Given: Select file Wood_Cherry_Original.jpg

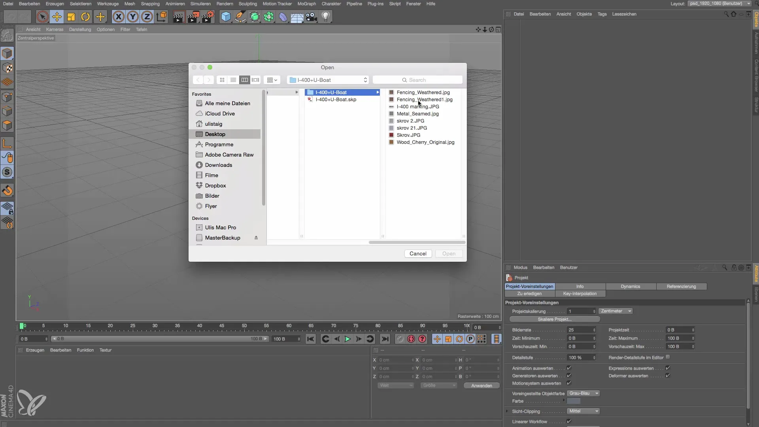Looking at the screenshot, I should [425, 142].
